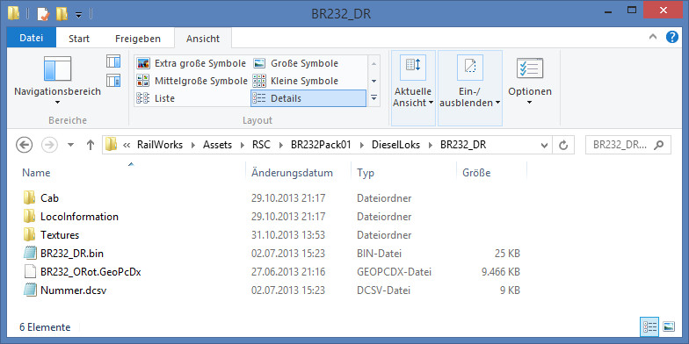
Task: Open recent locations dropdown arrow
Action: click(70, 146)
